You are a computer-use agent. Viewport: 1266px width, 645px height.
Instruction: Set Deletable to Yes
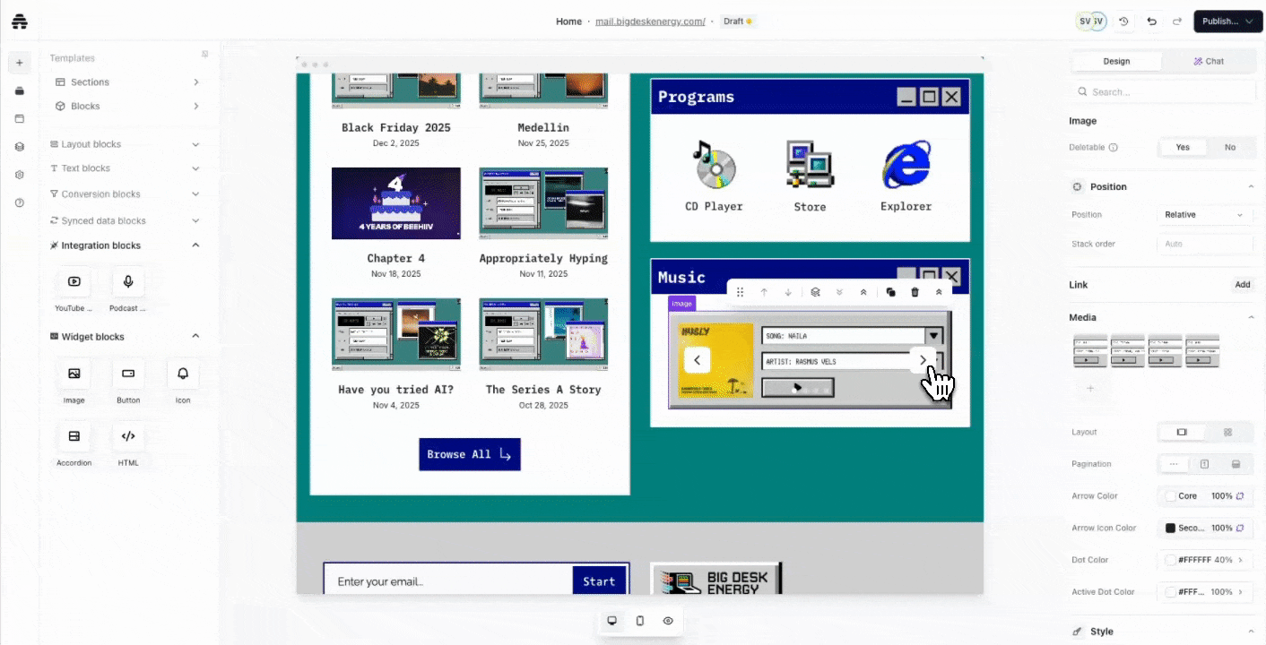pos(1183,147)
